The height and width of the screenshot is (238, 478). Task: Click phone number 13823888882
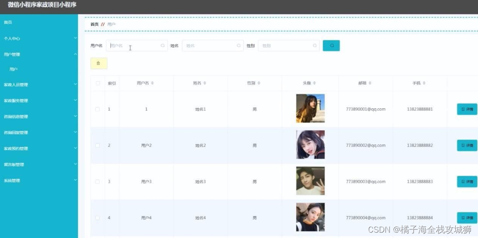click(420, 145)
